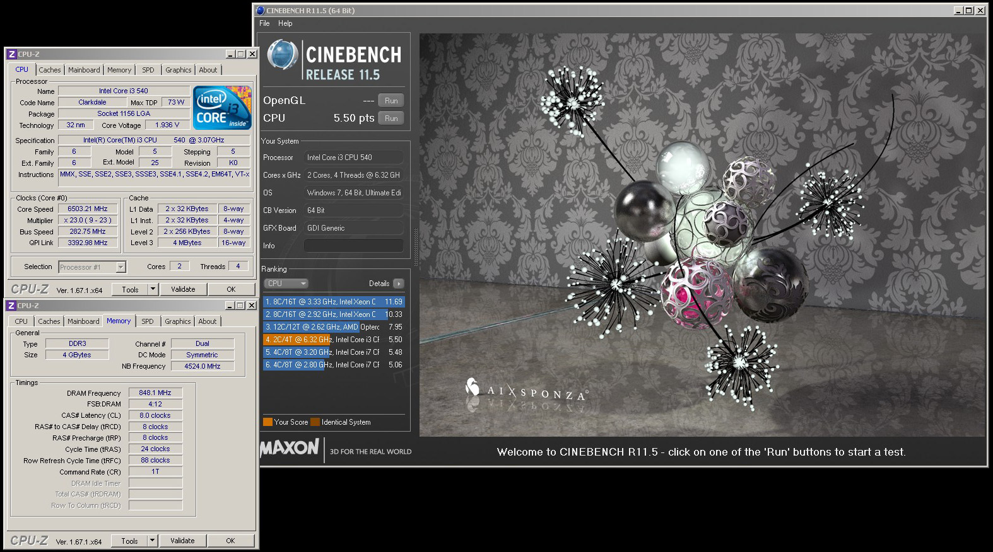
Task: Click the Core Voltage value 1.936 V
Action: (167, 125)
